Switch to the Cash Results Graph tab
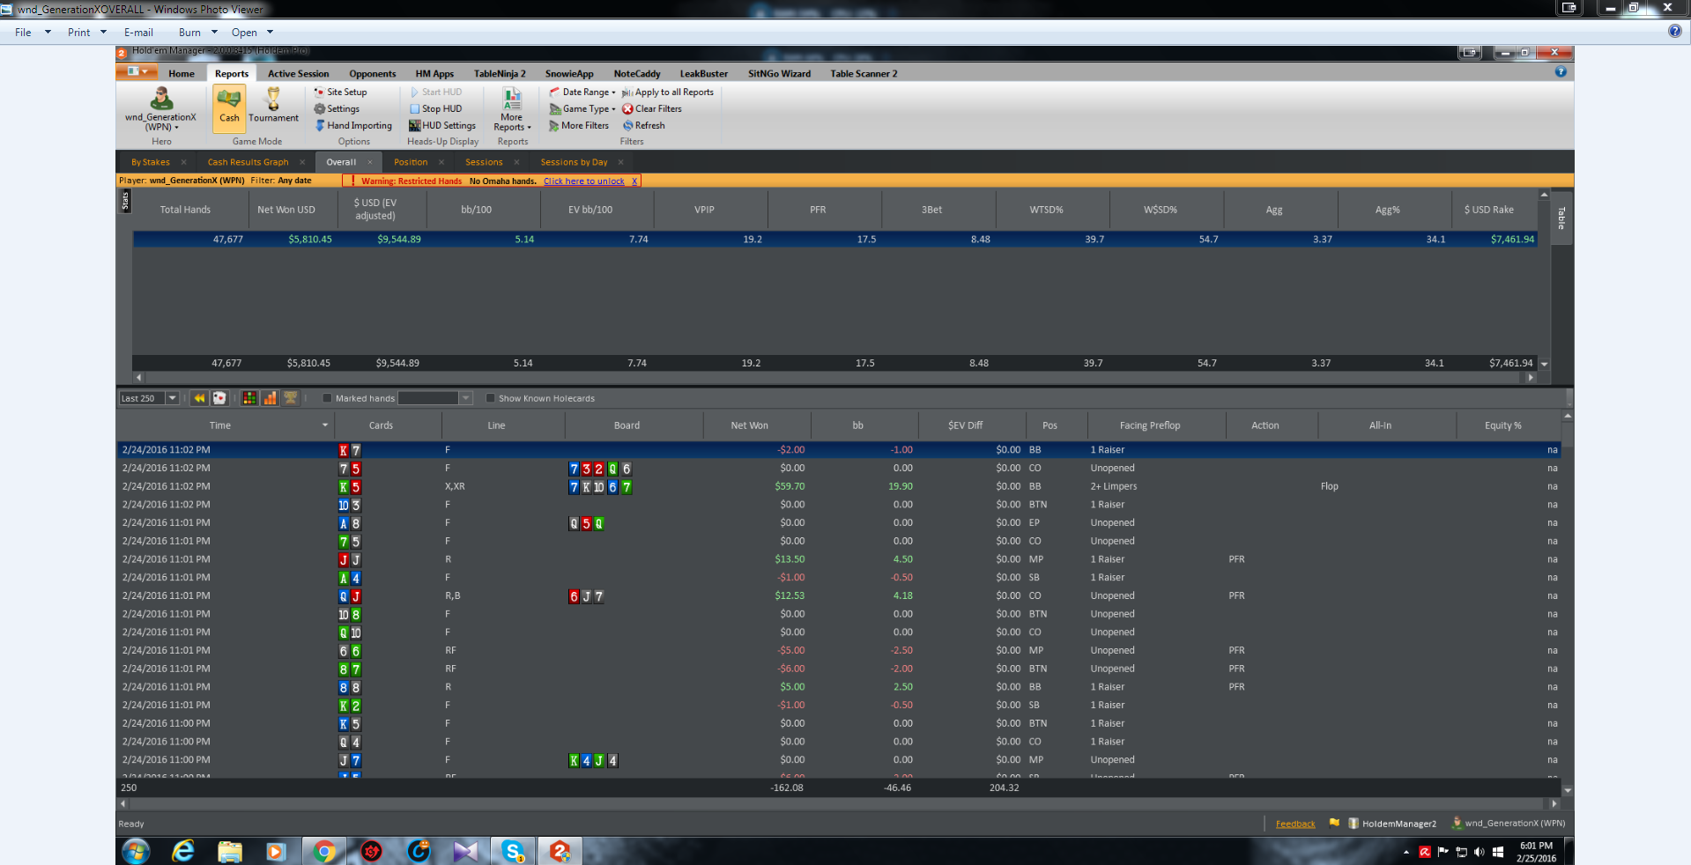 click(x=248, y=162)
